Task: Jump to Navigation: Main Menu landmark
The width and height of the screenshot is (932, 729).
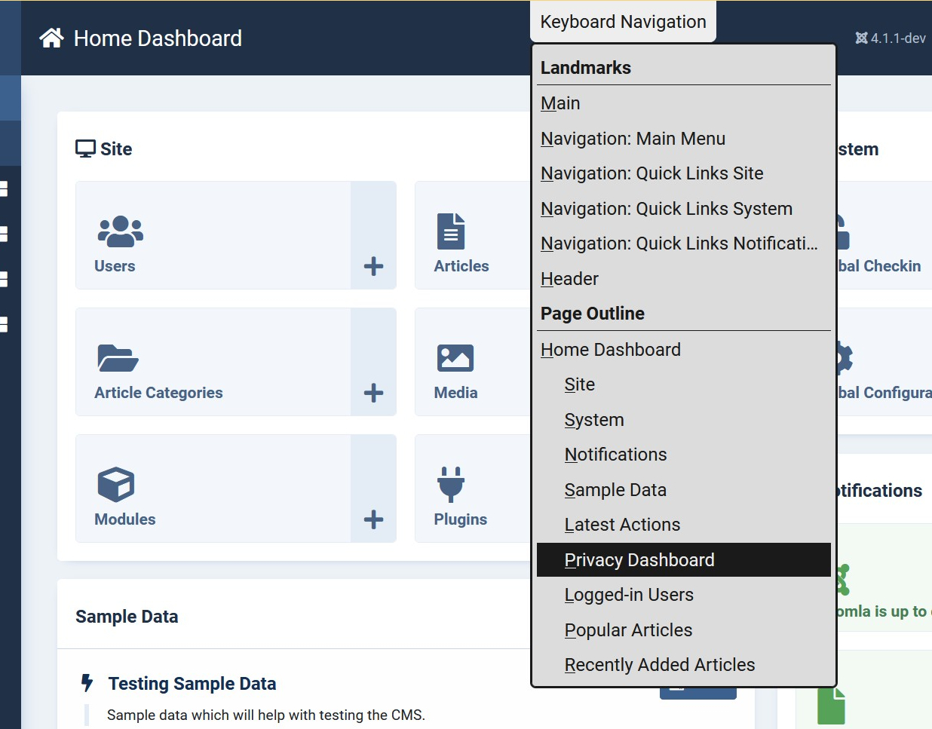Action: point(633,139)
